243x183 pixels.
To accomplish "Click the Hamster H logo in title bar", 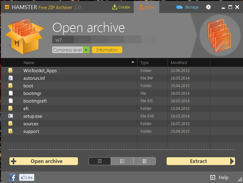I will (7, 7).
